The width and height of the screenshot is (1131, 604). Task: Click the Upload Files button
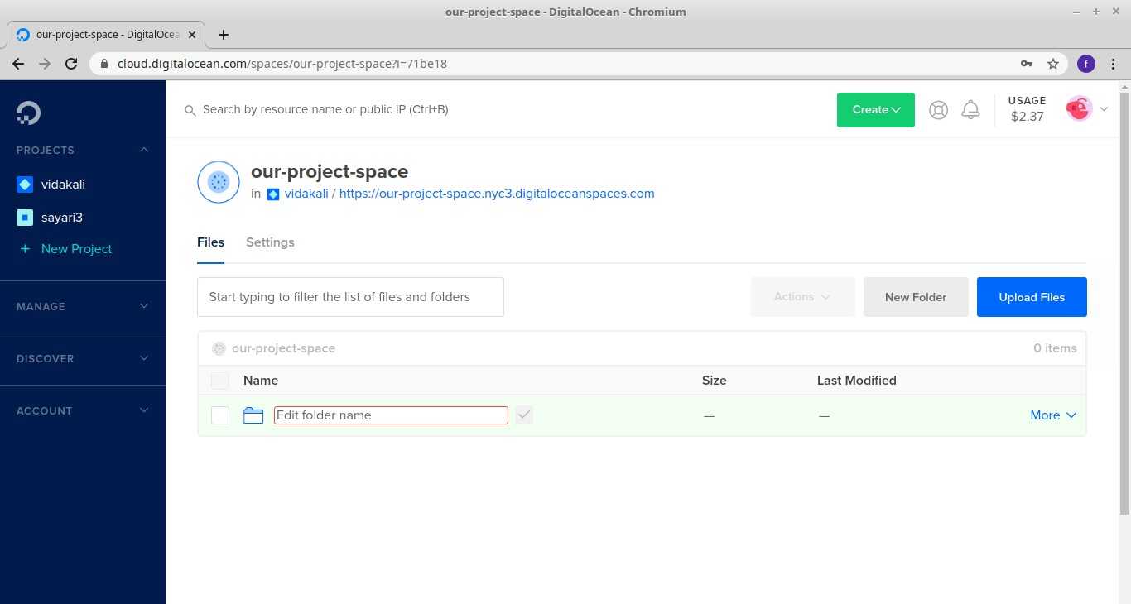click(1031, 297)
